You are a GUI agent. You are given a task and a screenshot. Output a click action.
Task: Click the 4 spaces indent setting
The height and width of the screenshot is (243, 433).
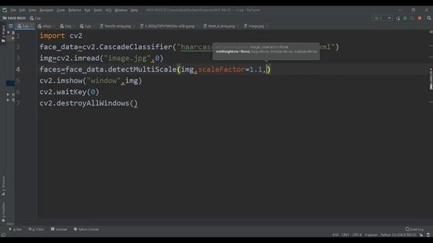pyautogui.click(x=371, y=235)
